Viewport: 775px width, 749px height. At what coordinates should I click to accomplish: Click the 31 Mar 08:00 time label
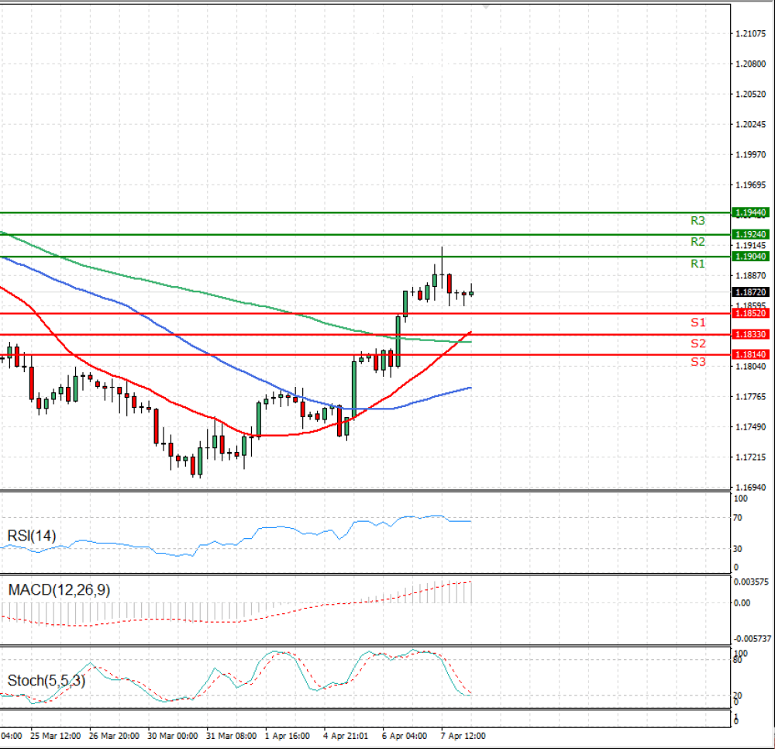[231, 736]
